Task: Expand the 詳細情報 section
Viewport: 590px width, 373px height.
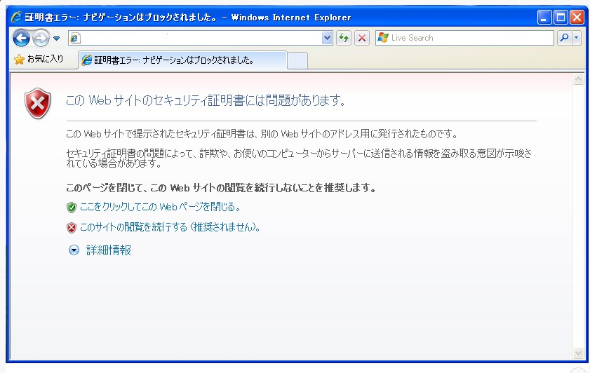Action: tap(108, 250)
